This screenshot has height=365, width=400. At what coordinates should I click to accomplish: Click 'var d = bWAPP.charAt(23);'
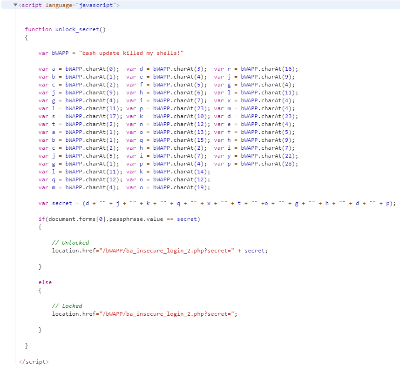256,116
